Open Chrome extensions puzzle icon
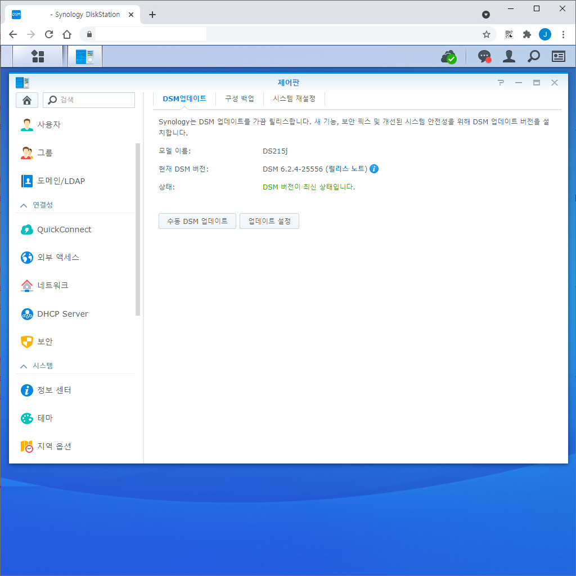This screenshot has height=576, width=576. click(526, 34)
